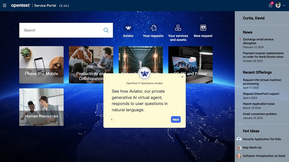Image resolution: width=289 pixels, height=162 pixels.
Task: Click the CE 24.2 version label
Action: (x=64, y=6)
